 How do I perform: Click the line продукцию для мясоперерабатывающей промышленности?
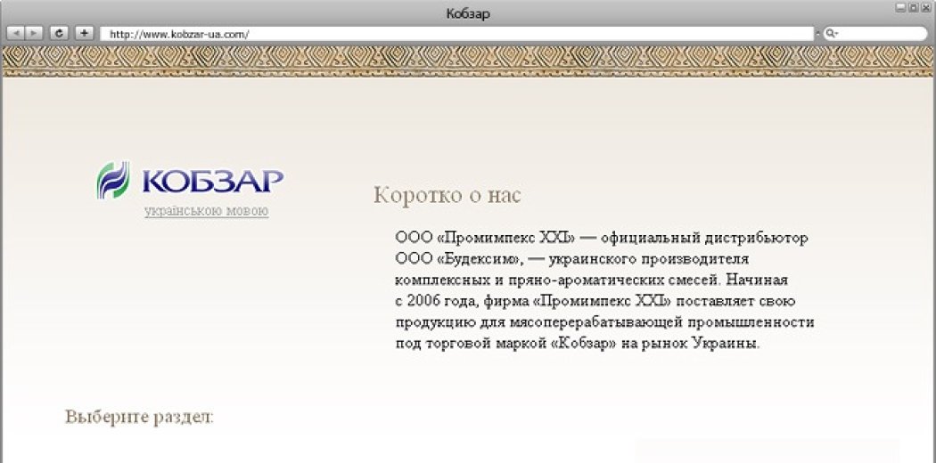point(604,323)
